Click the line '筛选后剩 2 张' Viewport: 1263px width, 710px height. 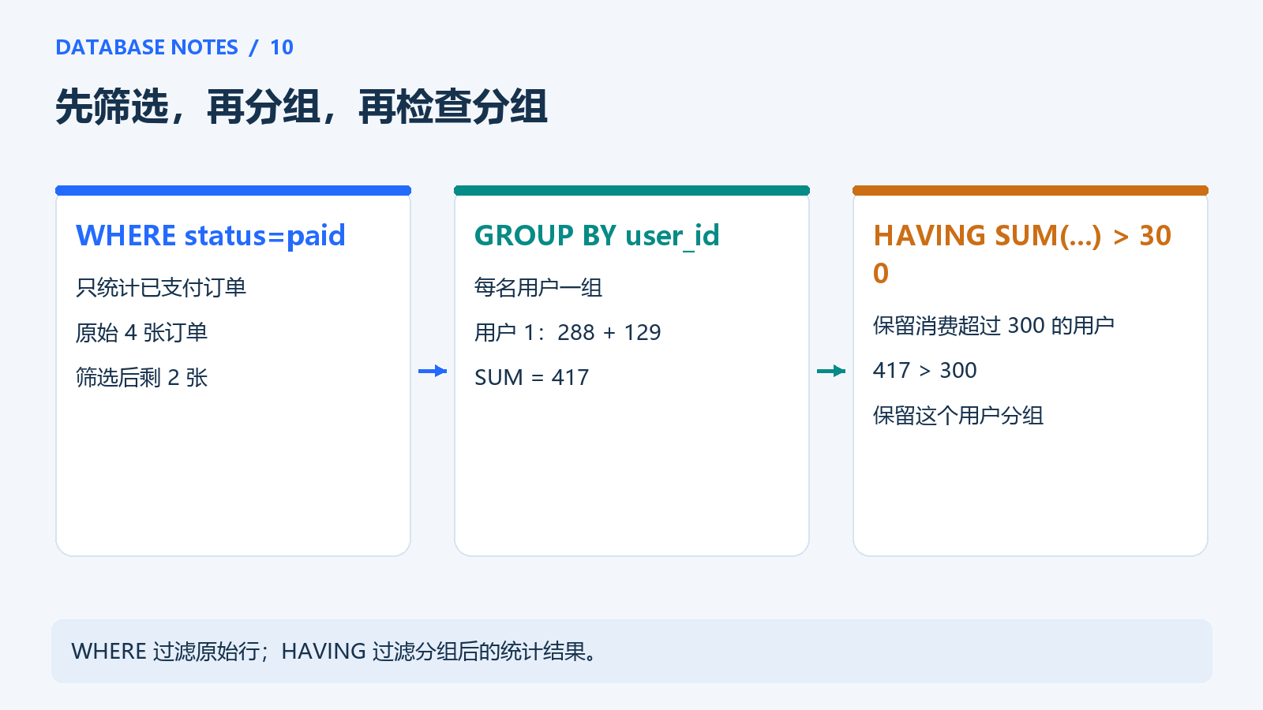point(142,377)
